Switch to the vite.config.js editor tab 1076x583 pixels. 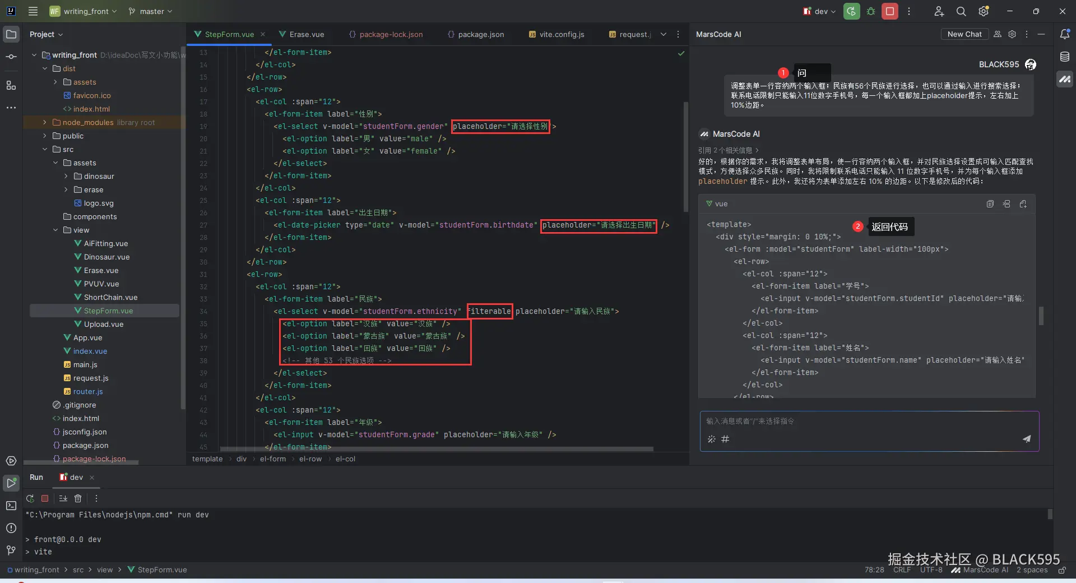(556, 34)
